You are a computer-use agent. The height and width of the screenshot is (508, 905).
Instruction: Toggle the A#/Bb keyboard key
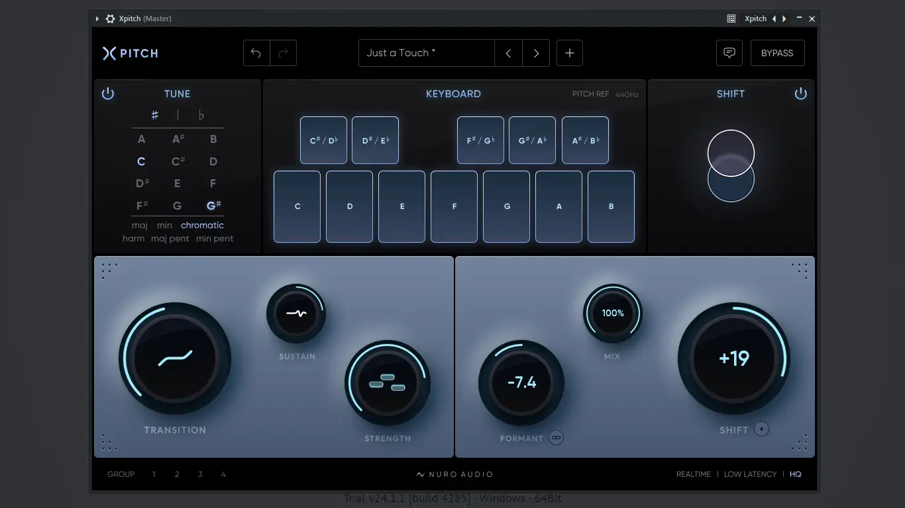pyautogui.click(x=585, y=140)
